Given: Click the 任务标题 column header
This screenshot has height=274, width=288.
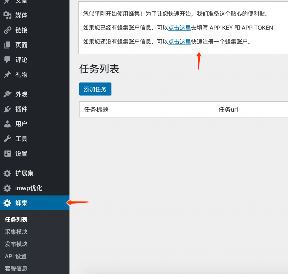Looking at the screenshot, I should 96,109.
